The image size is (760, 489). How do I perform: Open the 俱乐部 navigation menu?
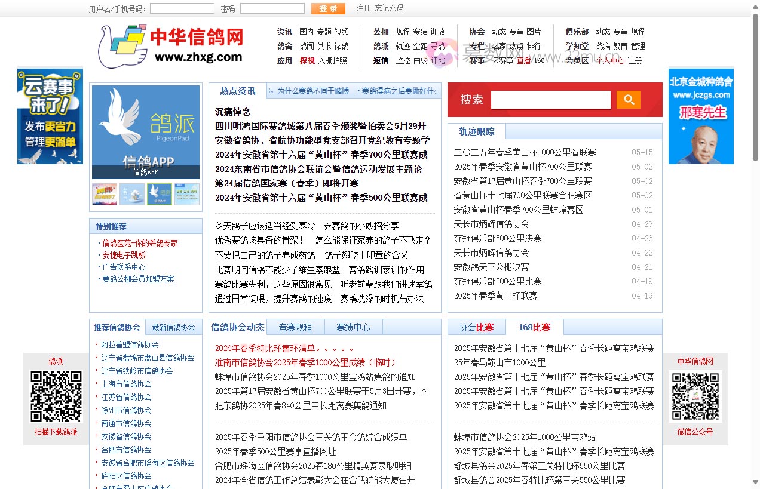pyautogui.click(x=577, y=32)
